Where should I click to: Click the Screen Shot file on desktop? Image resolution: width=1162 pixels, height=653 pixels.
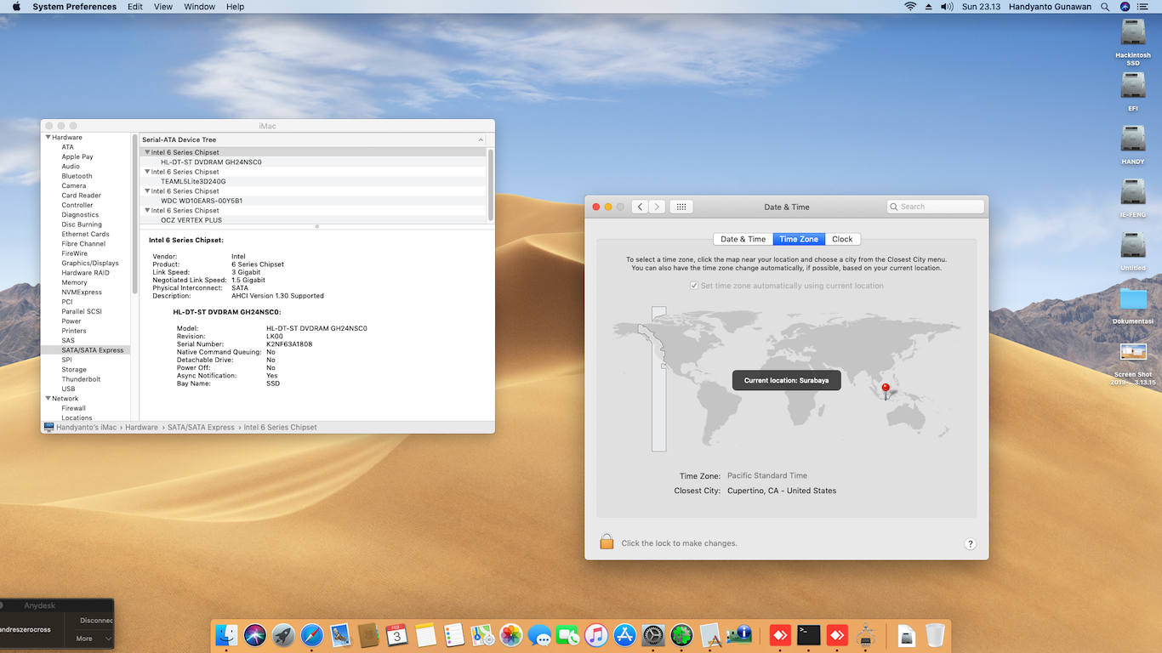[x=1133, y=364]
